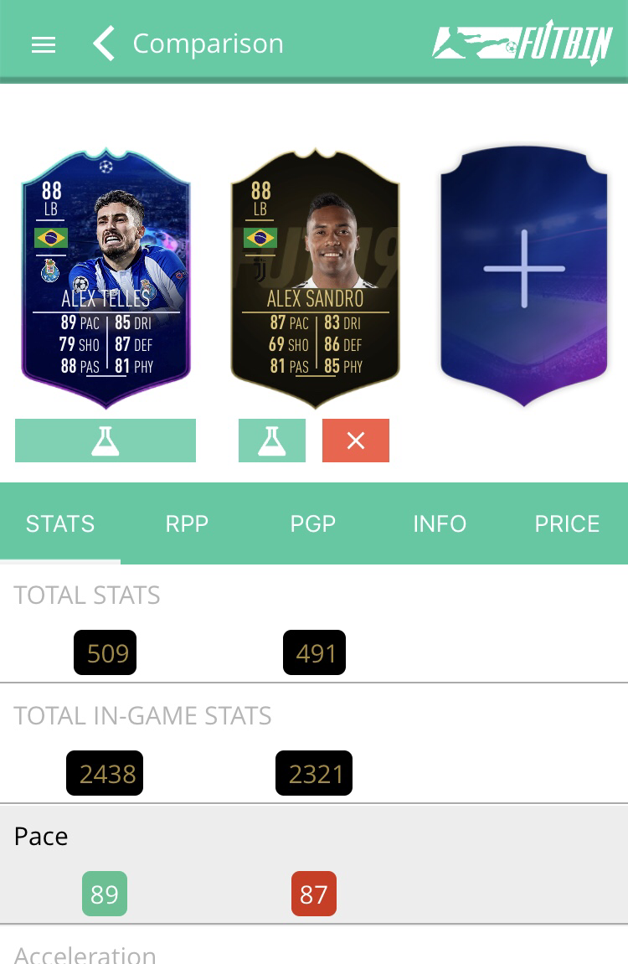628x964 pixels.
Task: Select the Alex Telles player card
Action: (106, 278)
